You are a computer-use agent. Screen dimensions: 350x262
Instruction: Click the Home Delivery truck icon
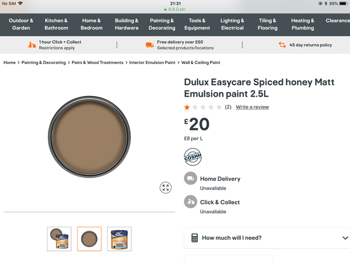190,179
